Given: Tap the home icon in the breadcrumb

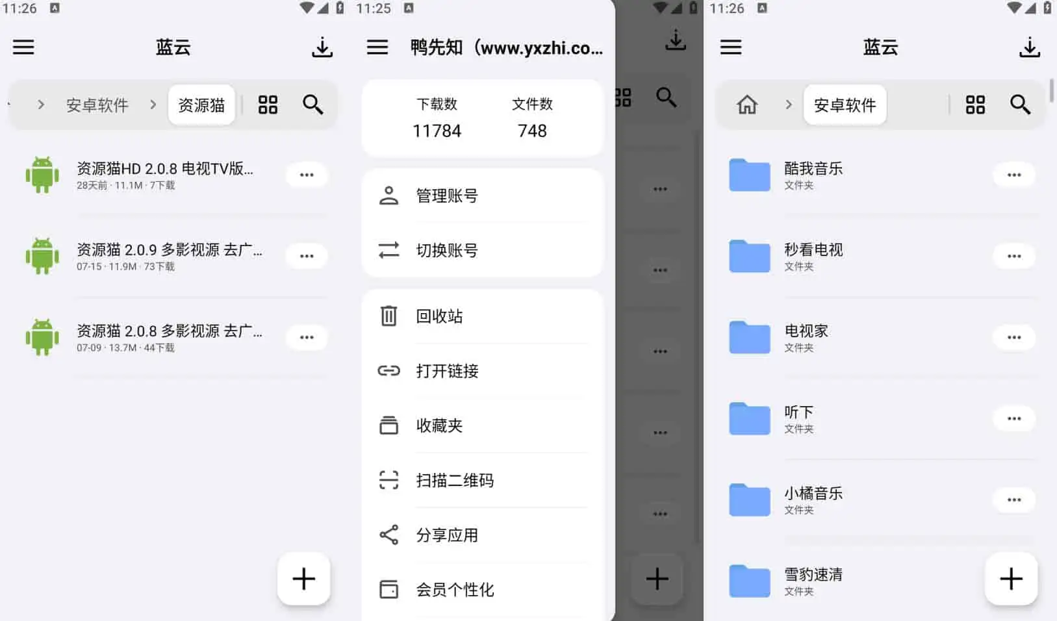Looking at the screenshot, I should [748, 105].
